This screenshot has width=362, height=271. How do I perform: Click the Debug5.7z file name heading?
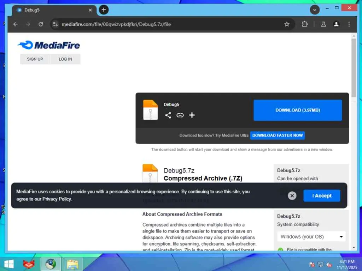(179, 170)
